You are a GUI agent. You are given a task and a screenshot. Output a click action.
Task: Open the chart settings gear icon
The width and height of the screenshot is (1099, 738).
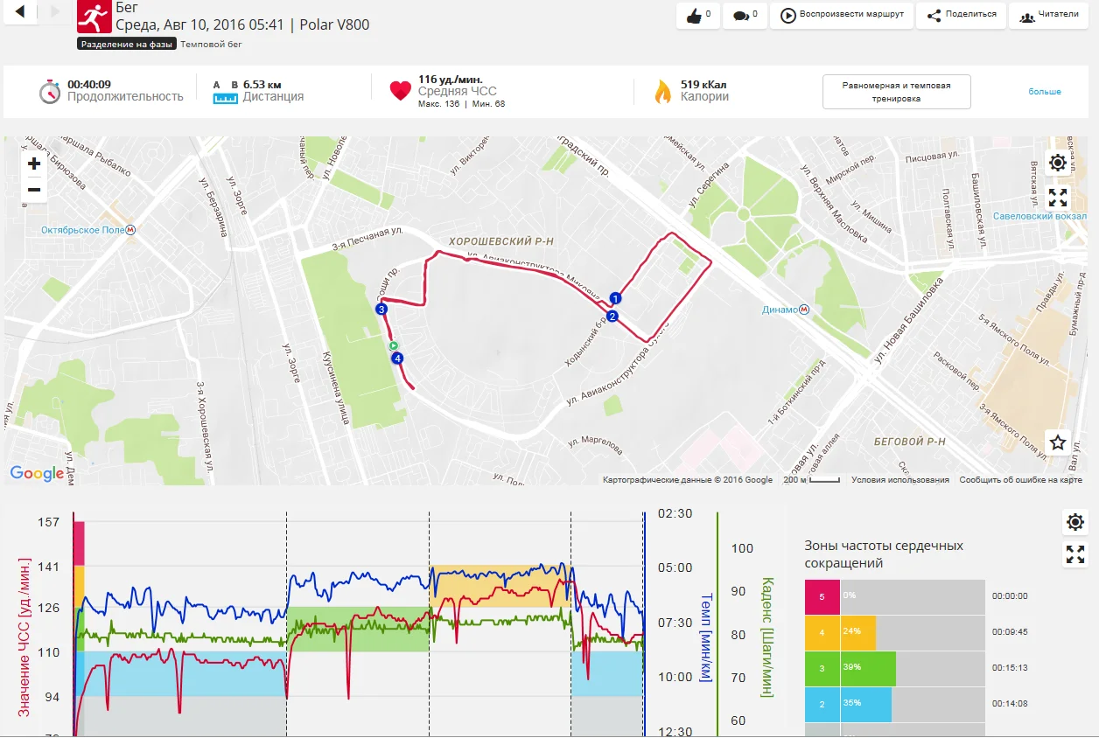point(1075,523)
